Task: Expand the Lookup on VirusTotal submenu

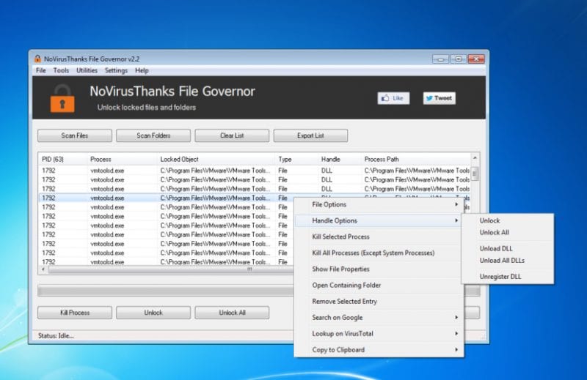Action: pos(379,334)
